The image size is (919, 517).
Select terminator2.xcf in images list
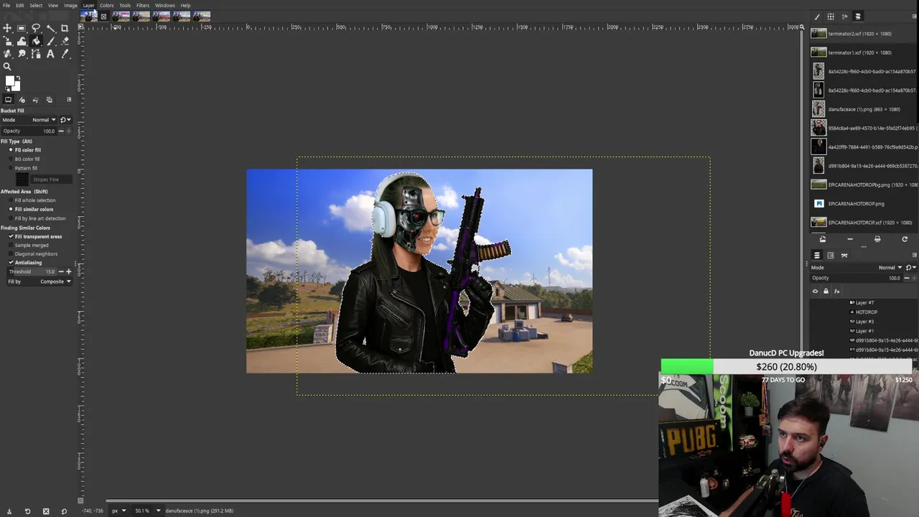coord(864,34)
